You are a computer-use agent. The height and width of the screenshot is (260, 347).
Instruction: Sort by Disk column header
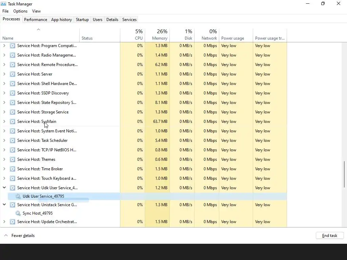pos(182,35)
